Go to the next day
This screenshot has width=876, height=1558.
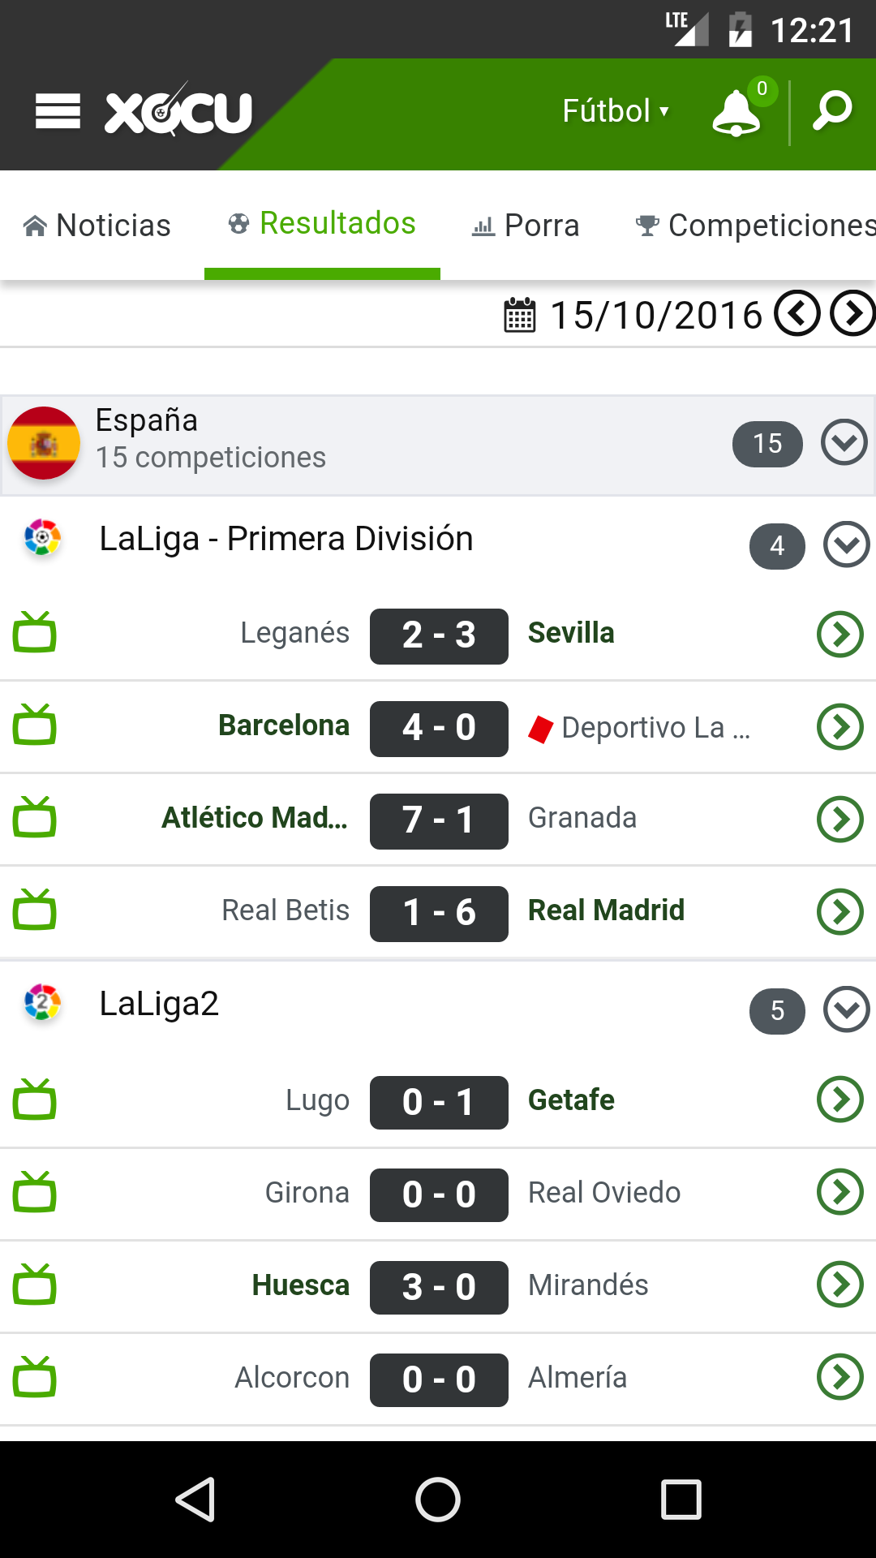point(853,313)
